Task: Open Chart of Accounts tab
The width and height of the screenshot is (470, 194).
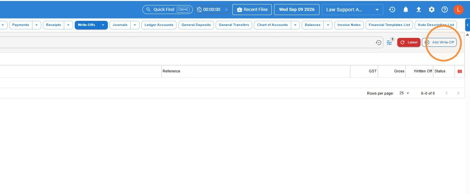Action: (x=272, y=25)
